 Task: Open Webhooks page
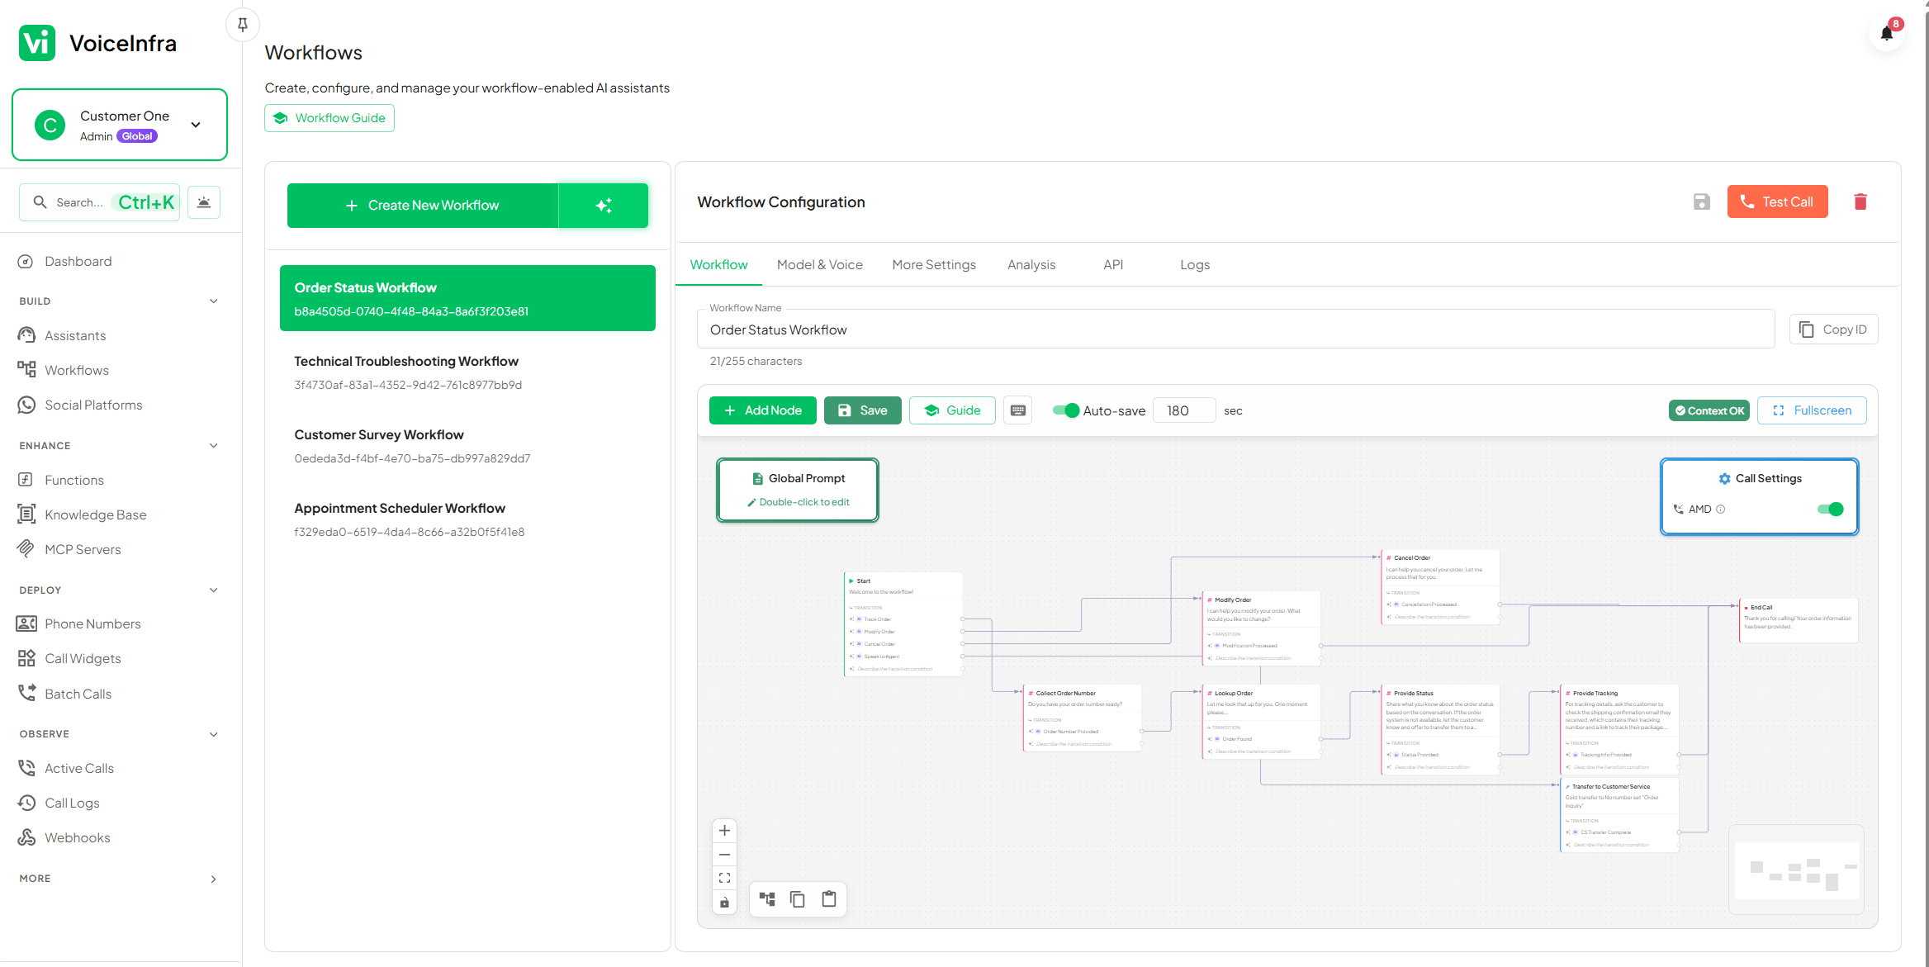[x=77, y=837]
